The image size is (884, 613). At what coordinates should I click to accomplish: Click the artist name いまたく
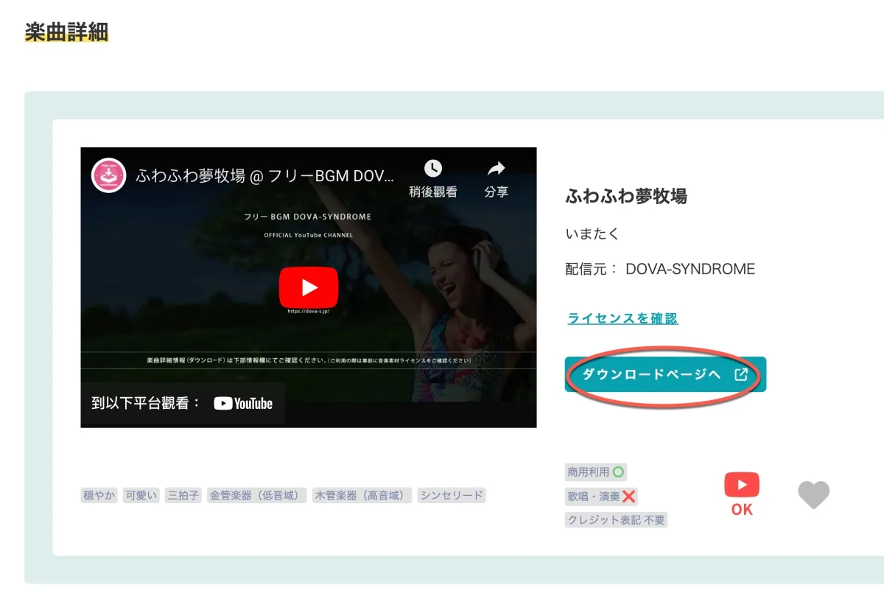593,234
